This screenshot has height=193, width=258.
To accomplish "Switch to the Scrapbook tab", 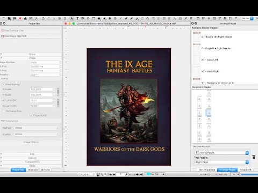I will pyautogui.click(x=246, y=170).
